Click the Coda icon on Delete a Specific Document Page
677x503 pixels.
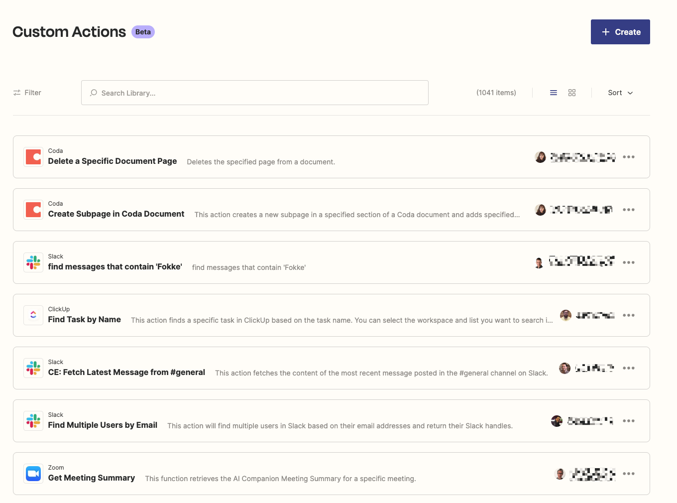click(33, 156)
